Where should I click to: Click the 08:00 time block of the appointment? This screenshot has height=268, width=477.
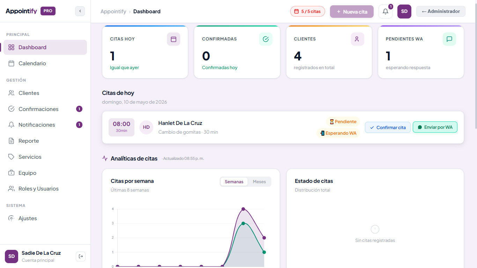point(122,127)
